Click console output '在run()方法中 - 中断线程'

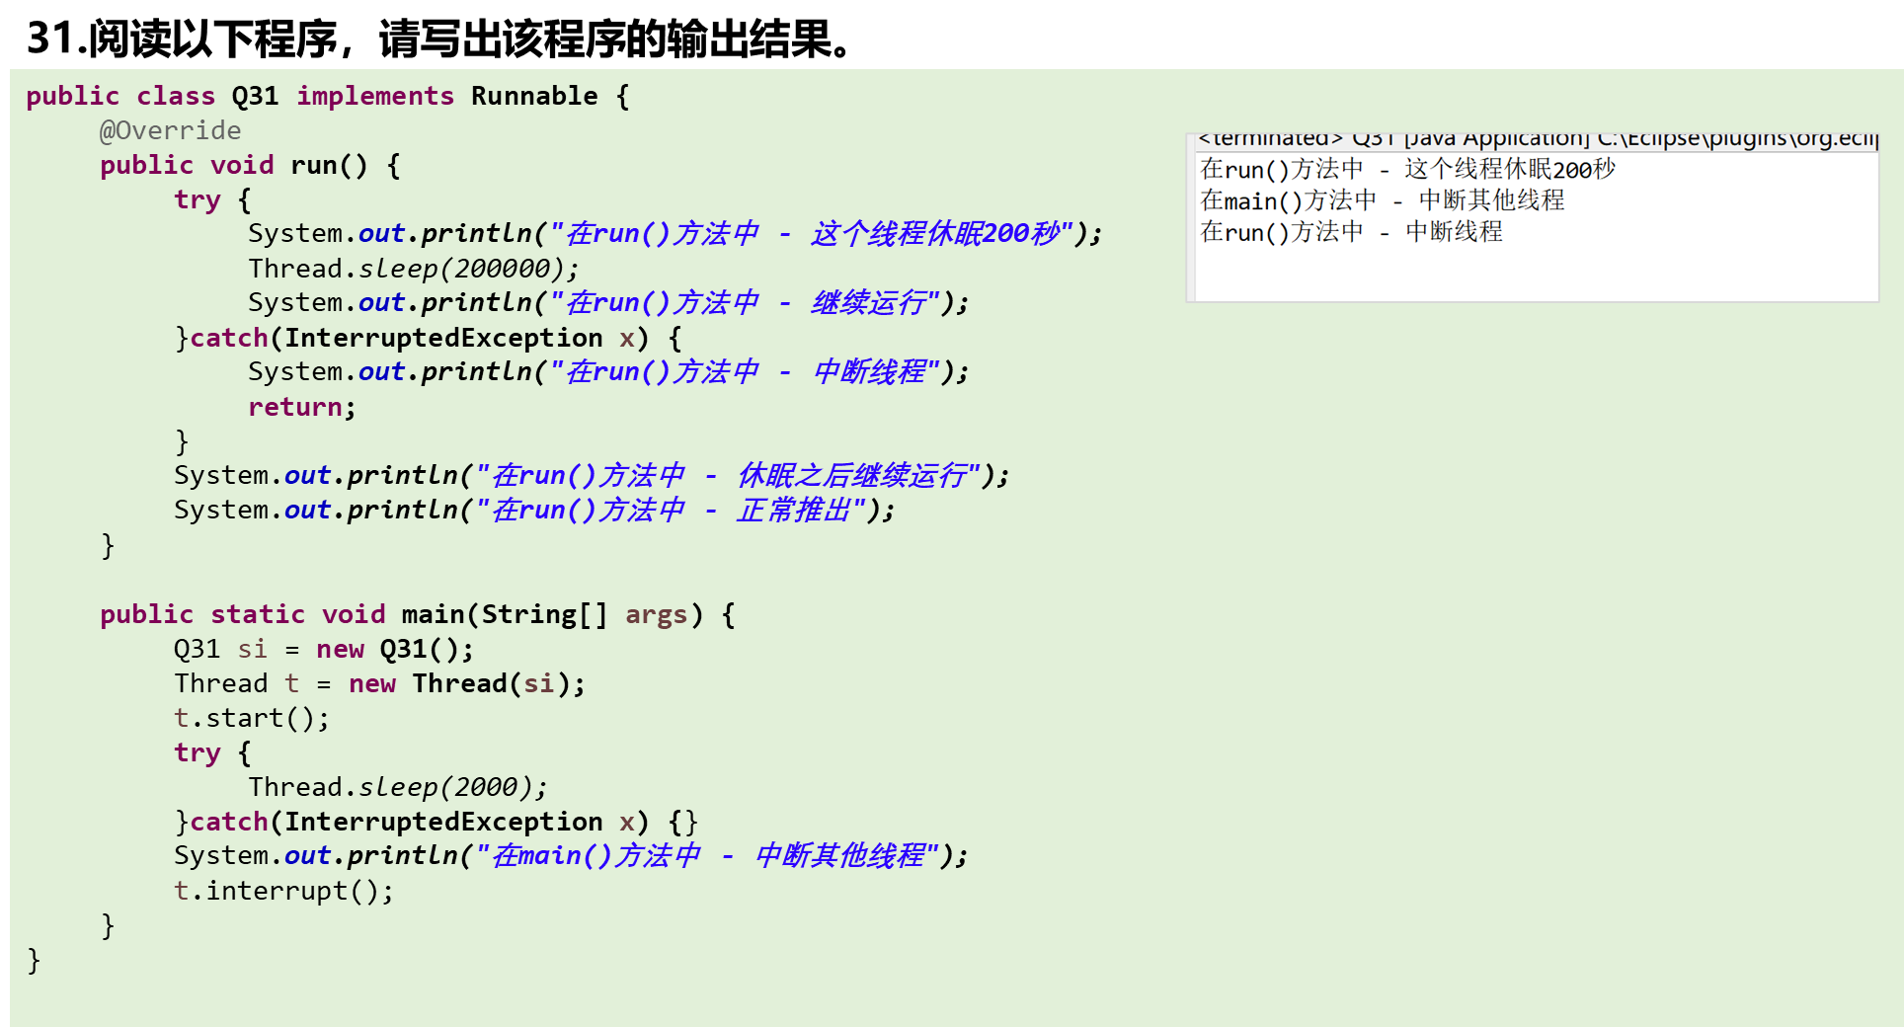pos(1351,232)
